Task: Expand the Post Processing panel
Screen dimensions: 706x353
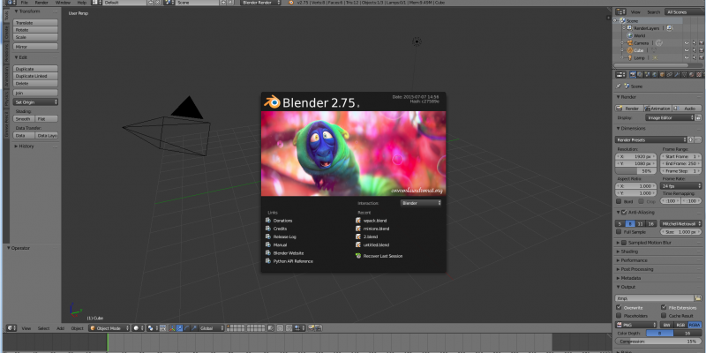Action: tap(636, 268)
